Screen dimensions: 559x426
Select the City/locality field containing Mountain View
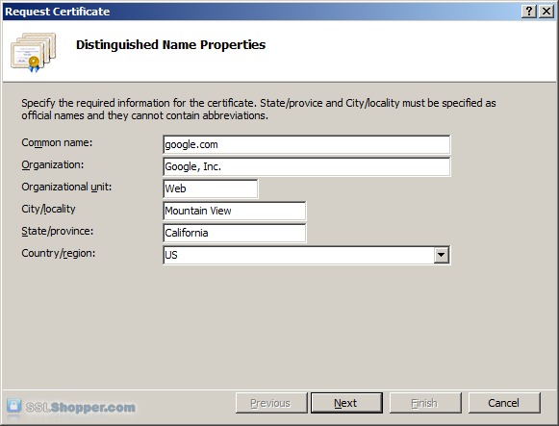pos(235,211)
